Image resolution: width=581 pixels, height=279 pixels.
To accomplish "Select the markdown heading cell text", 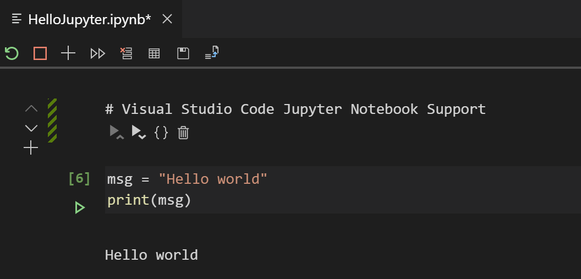I will point(295,109).
